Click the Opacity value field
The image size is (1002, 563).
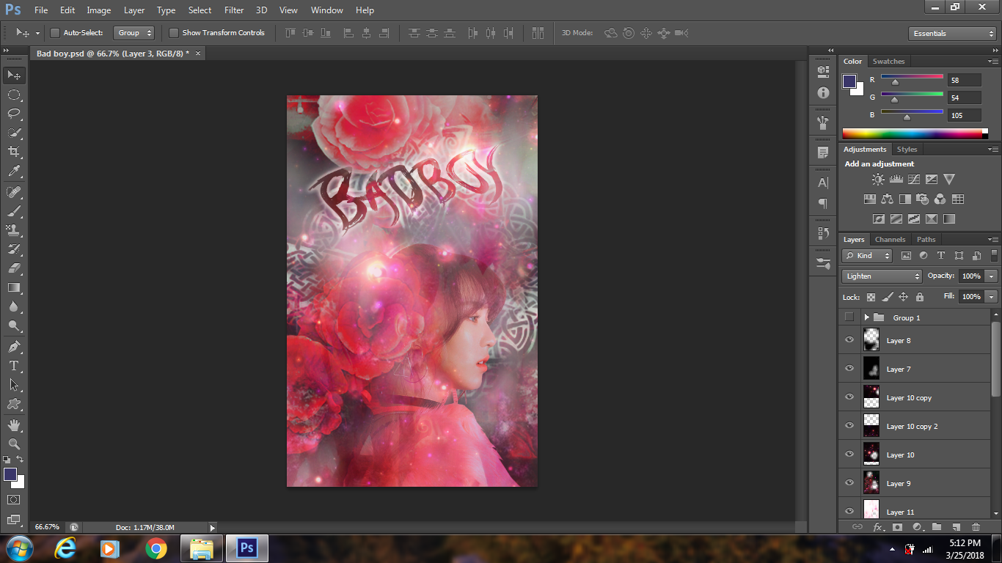[x=970, y=276]
